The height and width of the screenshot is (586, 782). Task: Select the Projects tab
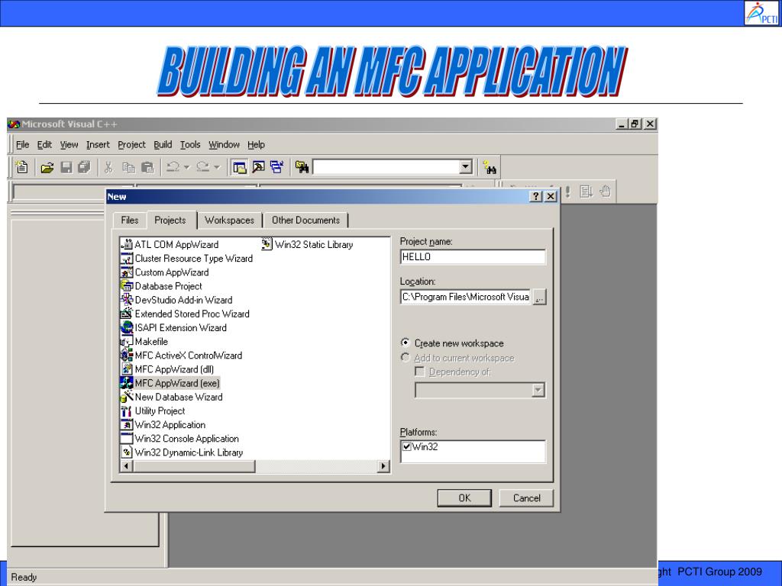click(x=170, y=220)
